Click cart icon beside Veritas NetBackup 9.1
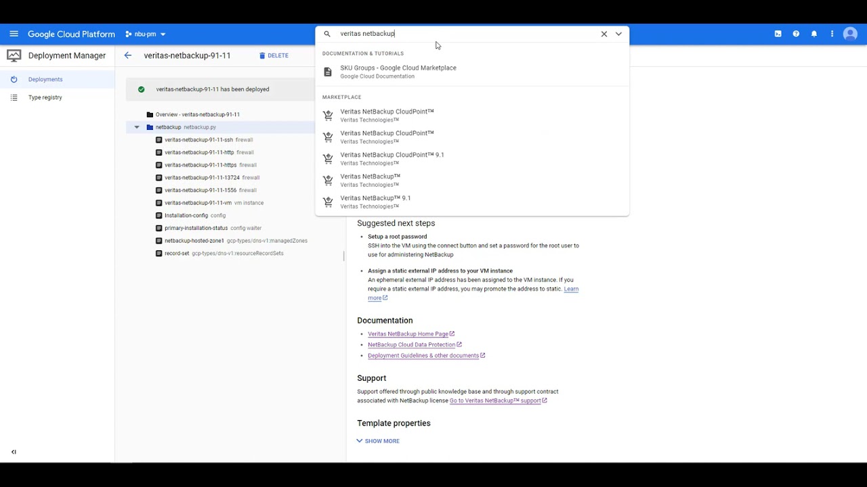Viewport: 867px width, 487px height. [328, 202]
